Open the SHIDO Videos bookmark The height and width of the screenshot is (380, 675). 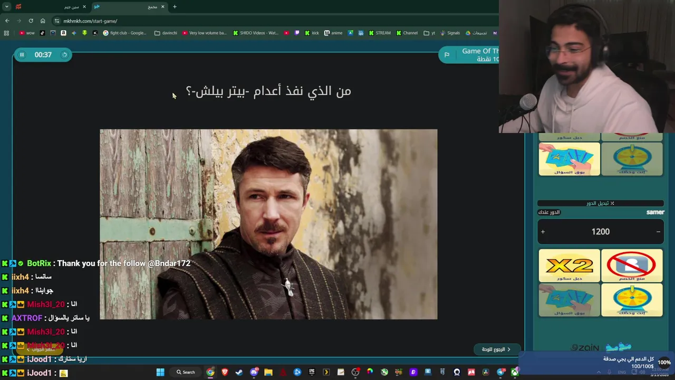256,33
